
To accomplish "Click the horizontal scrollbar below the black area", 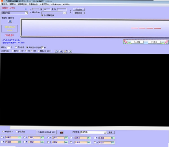I will tap(89, 128).
